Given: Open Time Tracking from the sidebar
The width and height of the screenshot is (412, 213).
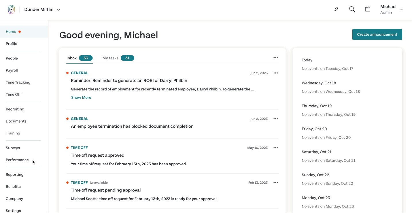Looking at the screenshot, I should 18,82.
